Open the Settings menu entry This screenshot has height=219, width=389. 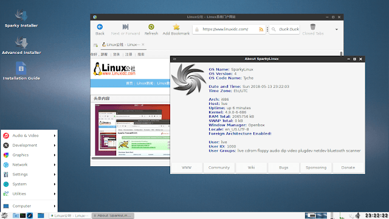pos(29,174)
